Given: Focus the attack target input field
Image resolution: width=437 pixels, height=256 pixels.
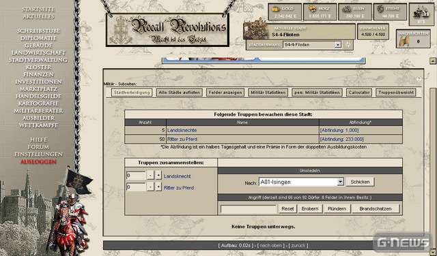Looking at the screenshot, I should [x=248, y=209].
